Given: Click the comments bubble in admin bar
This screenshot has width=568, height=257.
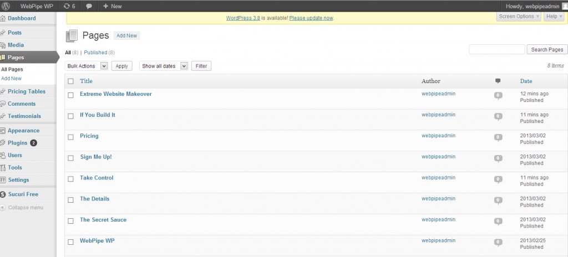Looking at the screenshot, I should tap(89, 6).
